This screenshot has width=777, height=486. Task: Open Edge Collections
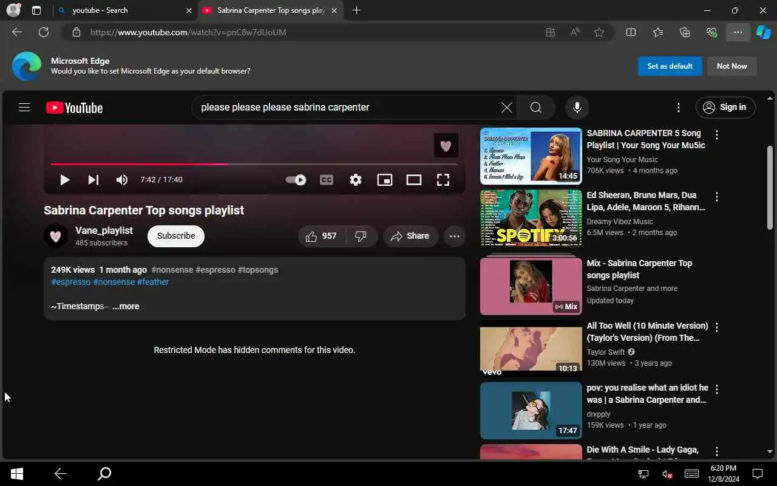point(685,32)
